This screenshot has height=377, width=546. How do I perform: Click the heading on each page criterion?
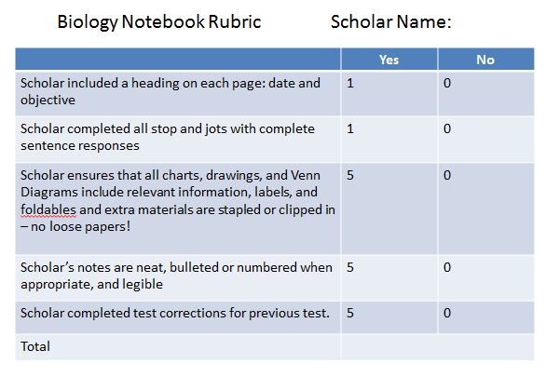coord(171,91)
